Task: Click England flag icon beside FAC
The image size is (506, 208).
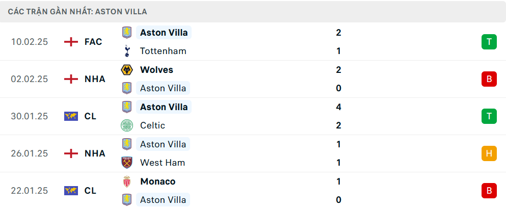Action: 71,42
